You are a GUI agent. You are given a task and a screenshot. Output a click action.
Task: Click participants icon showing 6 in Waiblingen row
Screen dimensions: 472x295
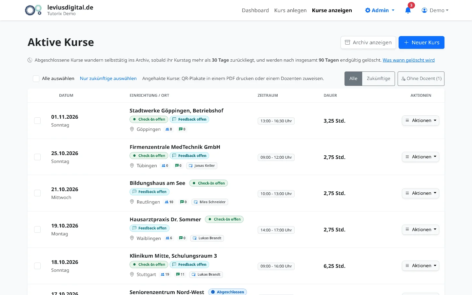[x=167, y=238]
